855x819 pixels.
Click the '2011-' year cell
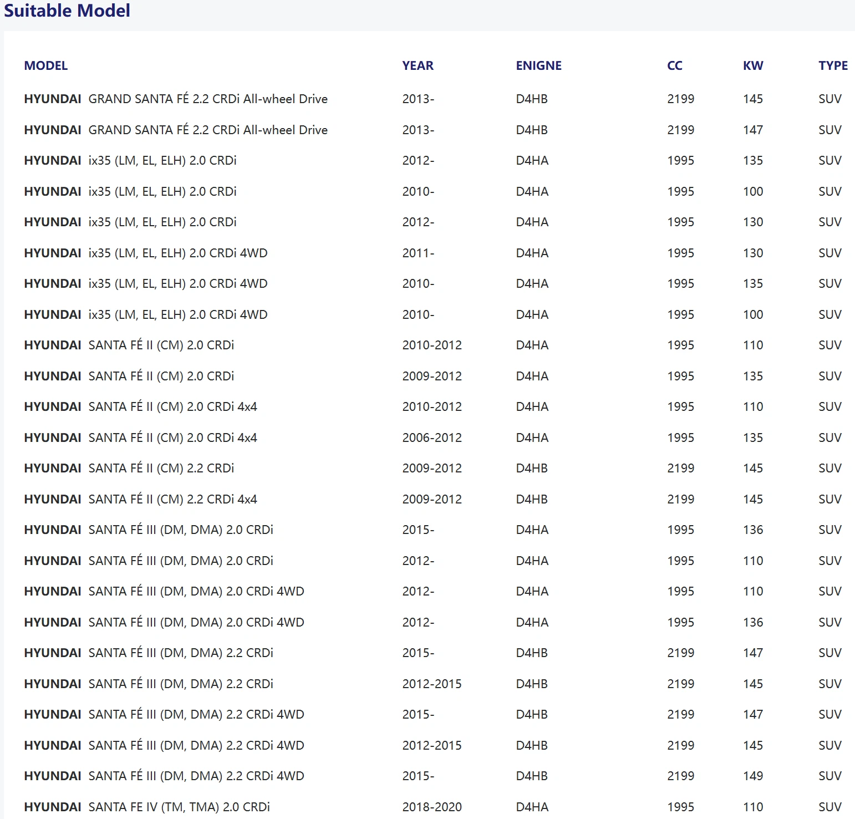[x=419, y=253]
